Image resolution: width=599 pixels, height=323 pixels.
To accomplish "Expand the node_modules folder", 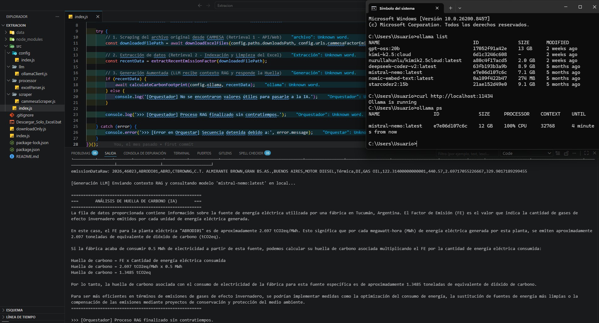I will pyautogui.click(x=6, y=39).
